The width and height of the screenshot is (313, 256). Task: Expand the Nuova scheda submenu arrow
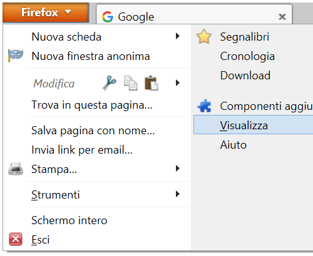(x=178, y=36)
